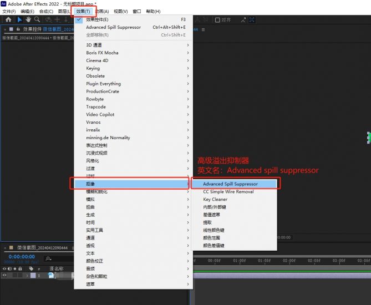Go to the Home screen icon
Image resolution: width=371 pixels, height=305 pixels.
click(x=8, y=19)
